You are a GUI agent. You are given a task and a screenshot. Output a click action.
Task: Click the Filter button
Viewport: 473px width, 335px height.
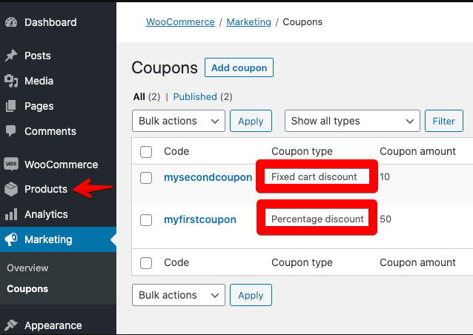pos(443,121)
